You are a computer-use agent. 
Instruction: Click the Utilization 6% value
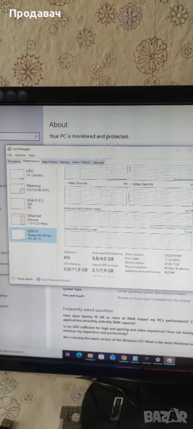[67, 257]
